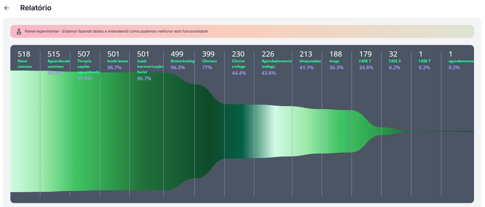
Task: Select the "FASE 1" stage label
Action: coord(365,61)
